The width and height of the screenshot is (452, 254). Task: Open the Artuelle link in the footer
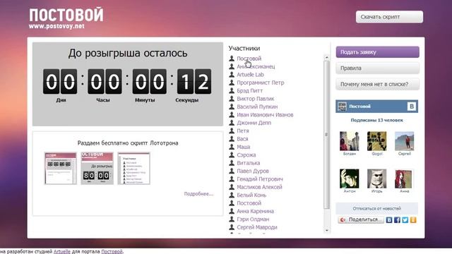tap(62, 251)
